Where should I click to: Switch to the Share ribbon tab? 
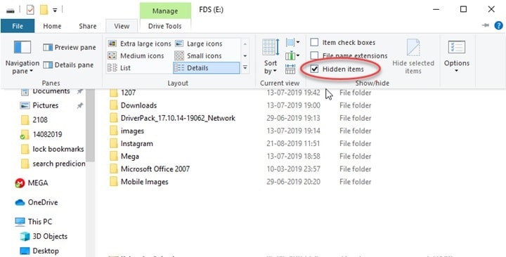click(87, 26)
